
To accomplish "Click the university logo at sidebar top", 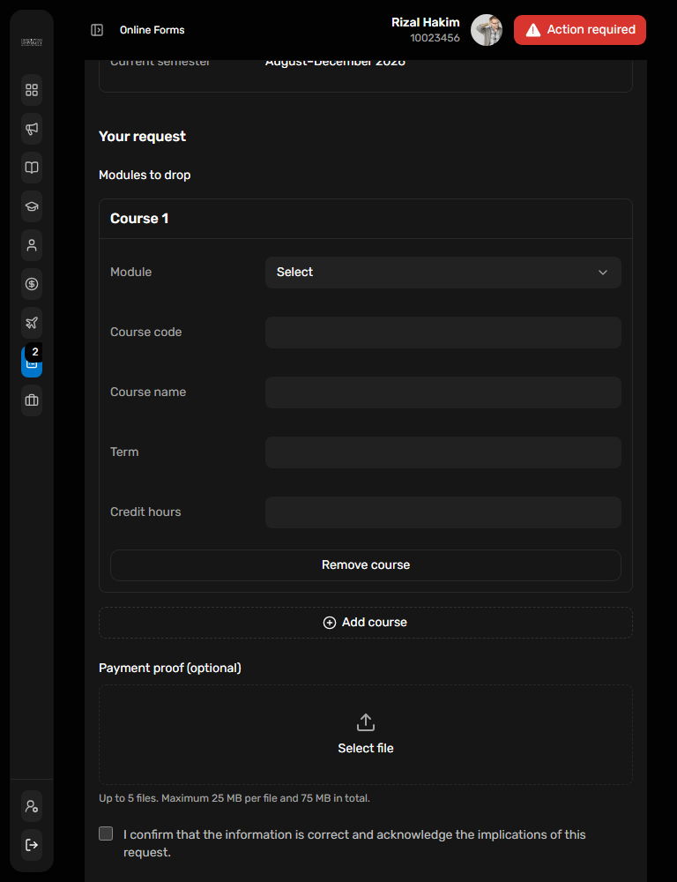I will tap(32, 42).
